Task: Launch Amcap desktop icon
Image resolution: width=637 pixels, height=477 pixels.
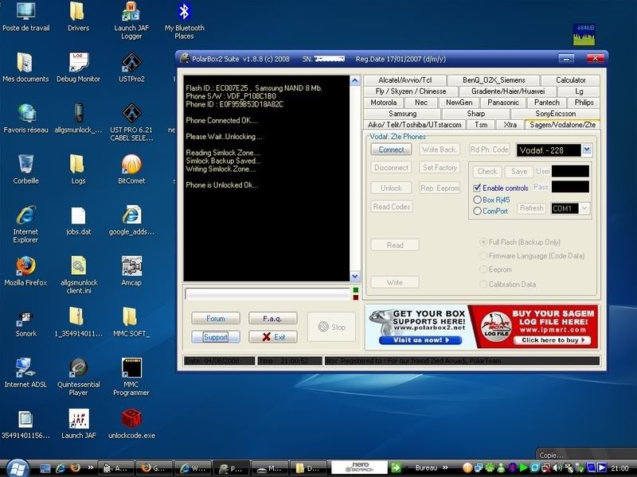Action: coord(131,271)
